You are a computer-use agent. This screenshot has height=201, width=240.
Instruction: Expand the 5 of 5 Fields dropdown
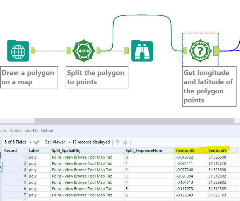tap(30, 142)
